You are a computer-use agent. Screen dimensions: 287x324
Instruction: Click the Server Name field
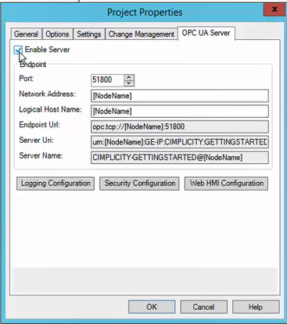coord(180,158)
